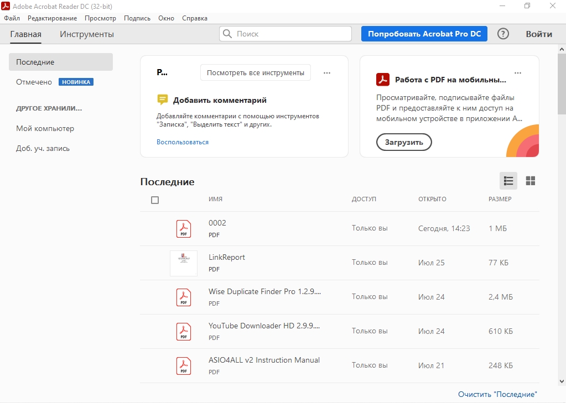Viewport: 566px width, 403px height.
Task: Switch to the Инструменты tab
Action: (x=87, y=34)
